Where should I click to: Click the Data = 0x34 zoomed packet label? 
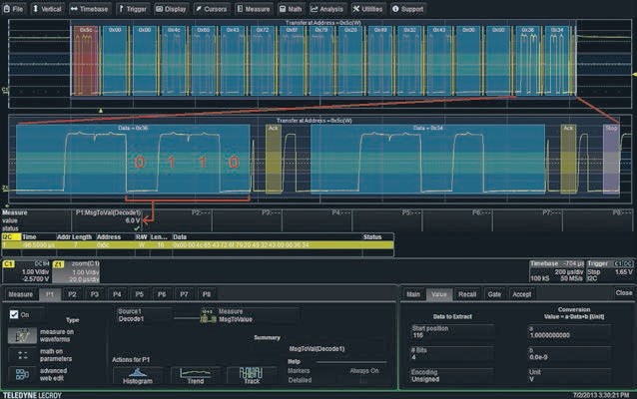coord(428,128)
